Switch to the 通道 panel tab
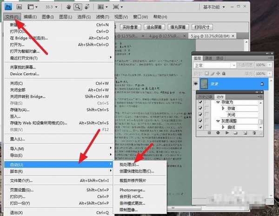 click(208, 58)
